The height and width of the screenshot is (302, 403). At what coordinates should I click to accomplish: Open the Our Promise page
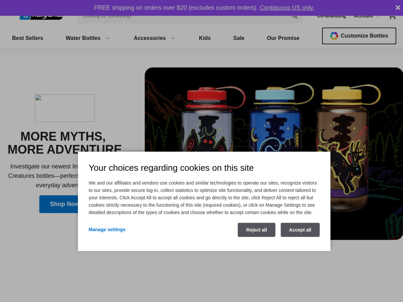click(x=283, y=38)
